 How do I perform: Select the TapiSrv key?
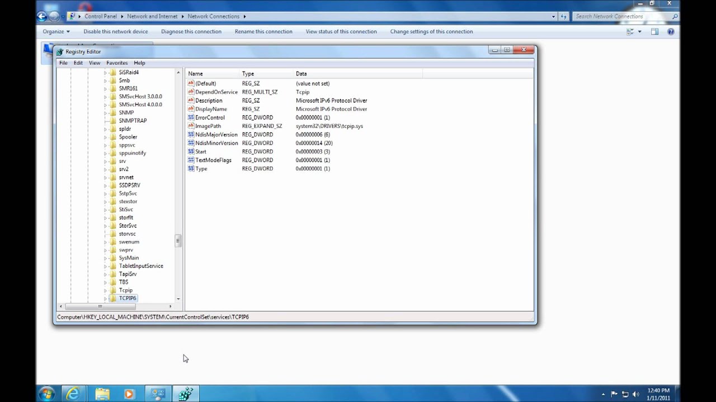point(128,274)
